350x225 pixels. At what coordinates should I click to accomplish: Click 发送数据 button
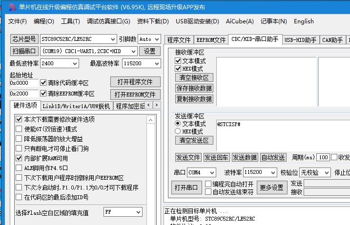[245, 157]
